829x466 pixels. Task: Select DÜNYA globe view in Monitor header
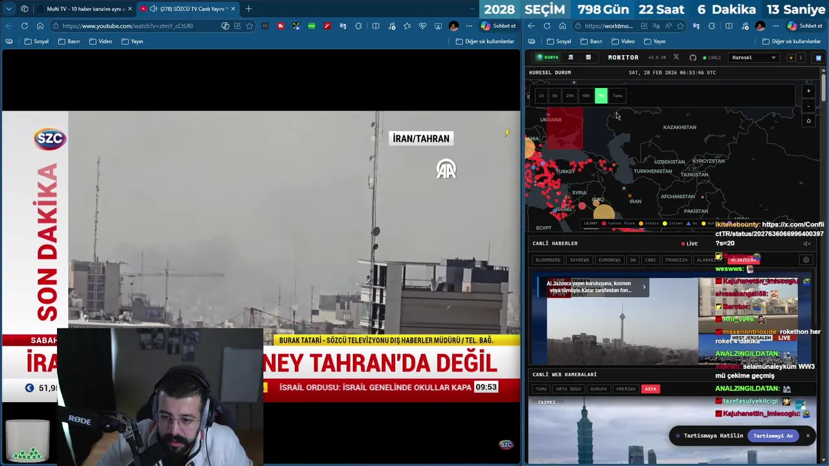(x=547, y=58)
